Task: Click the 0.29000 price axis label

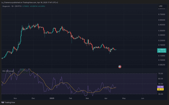Action: (x=162, y=35)
